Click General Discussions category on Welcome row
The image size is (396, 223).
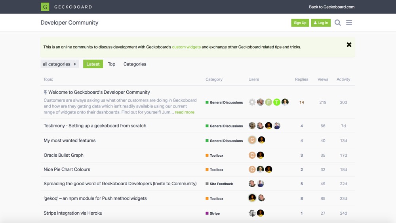click(224, 102)
